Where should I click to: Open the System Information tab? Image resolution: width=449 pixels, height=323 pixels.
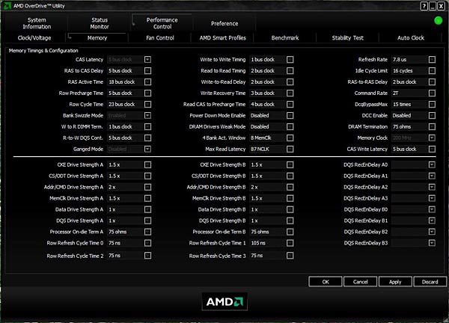click(x=37, y=23)
